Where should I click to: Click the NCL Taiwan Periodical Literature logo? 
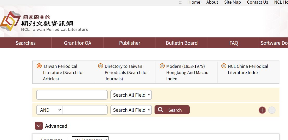pyautogui.click(x=44, y=22)
